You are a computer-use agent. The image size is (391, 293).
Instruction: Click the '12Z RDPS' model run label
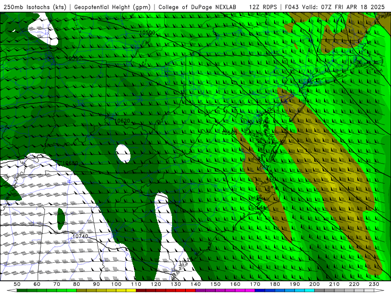point(263,7)
